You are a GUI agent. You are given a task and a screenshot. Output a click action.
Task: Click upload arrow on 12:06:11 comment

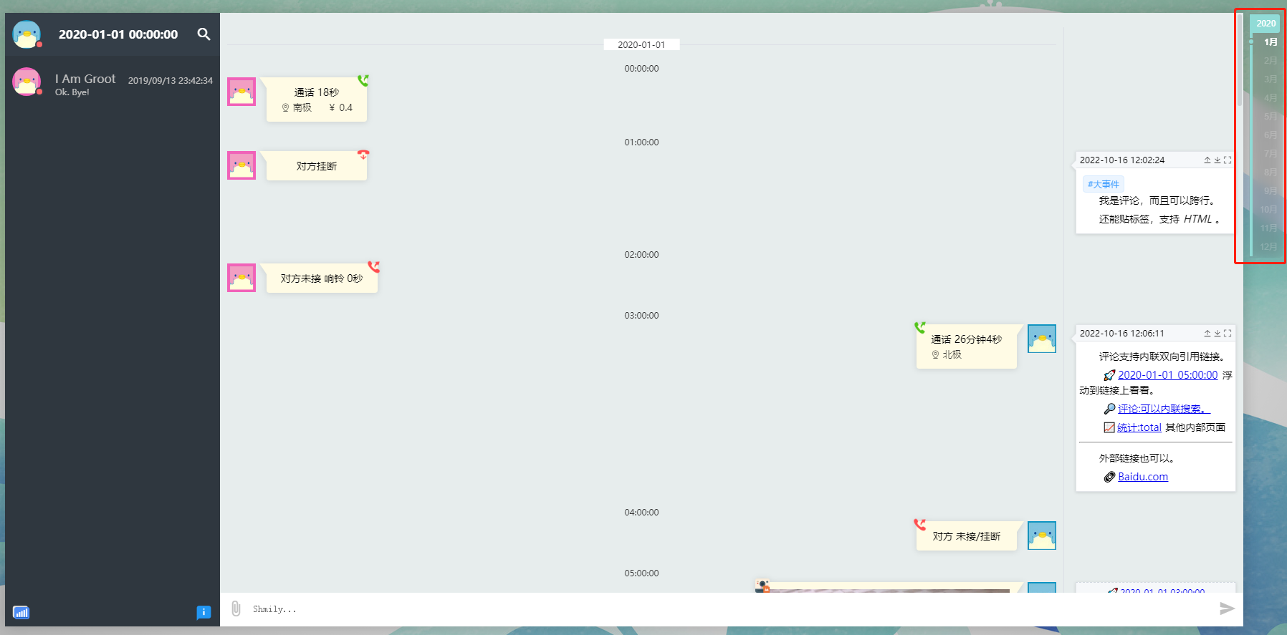pos(1207,334)
